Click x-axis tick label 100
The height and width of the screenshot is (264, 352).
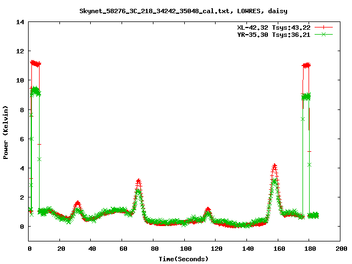(x=186, y=249)
